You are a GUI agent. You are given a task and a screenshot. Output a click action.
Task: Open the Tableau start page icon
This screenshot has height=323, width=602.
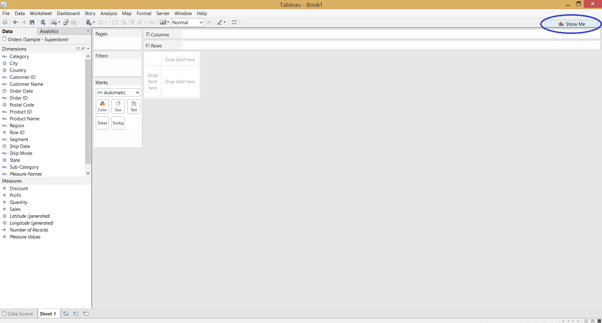[x=5, y=22]
